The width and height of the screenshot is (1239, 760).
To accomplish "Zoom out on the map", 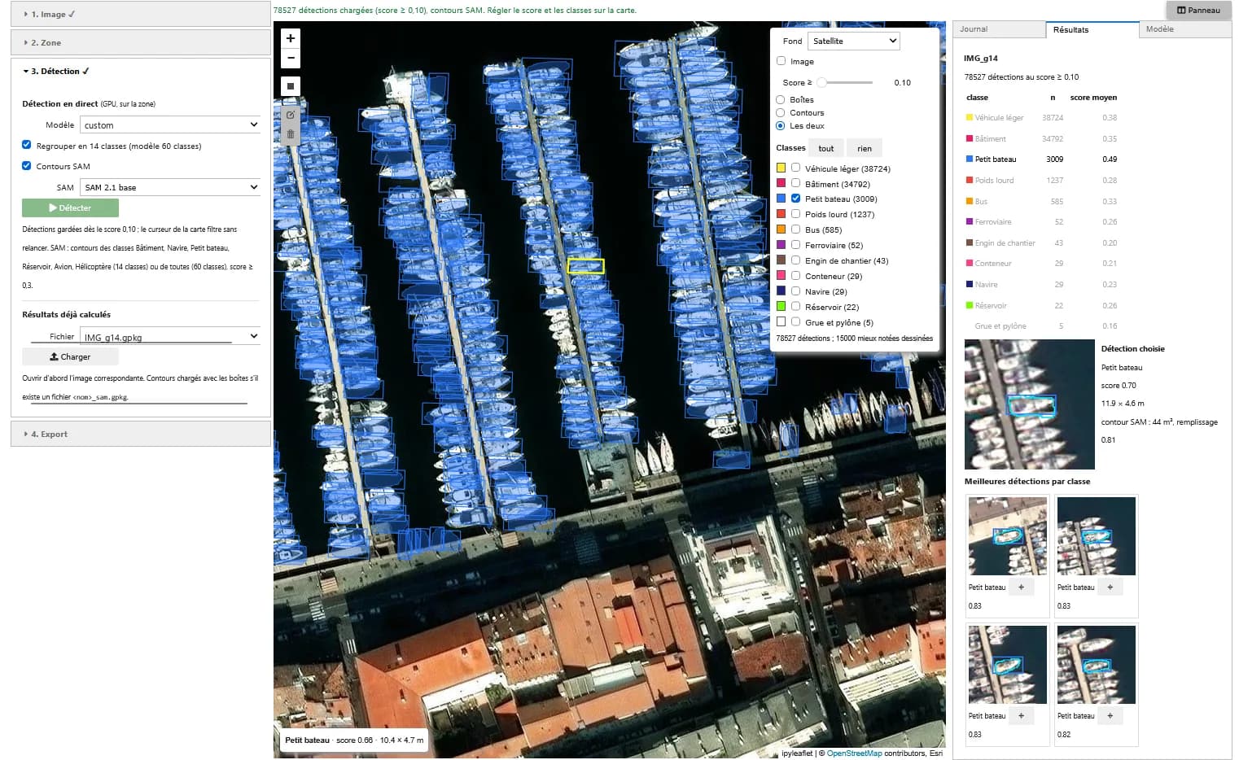I will 291,59.
